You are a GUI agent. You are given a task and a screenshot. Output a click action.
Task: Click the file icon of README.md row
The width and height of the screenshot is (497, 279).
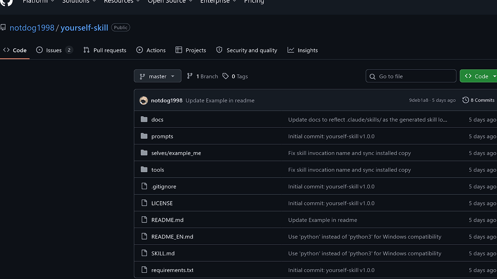[x=144, y=220]
